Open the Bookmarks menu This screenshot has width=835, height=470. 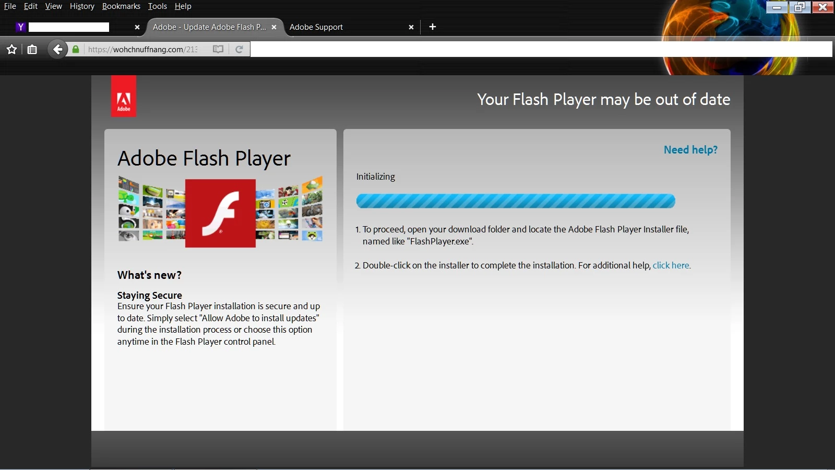click(x=121, y=6)
